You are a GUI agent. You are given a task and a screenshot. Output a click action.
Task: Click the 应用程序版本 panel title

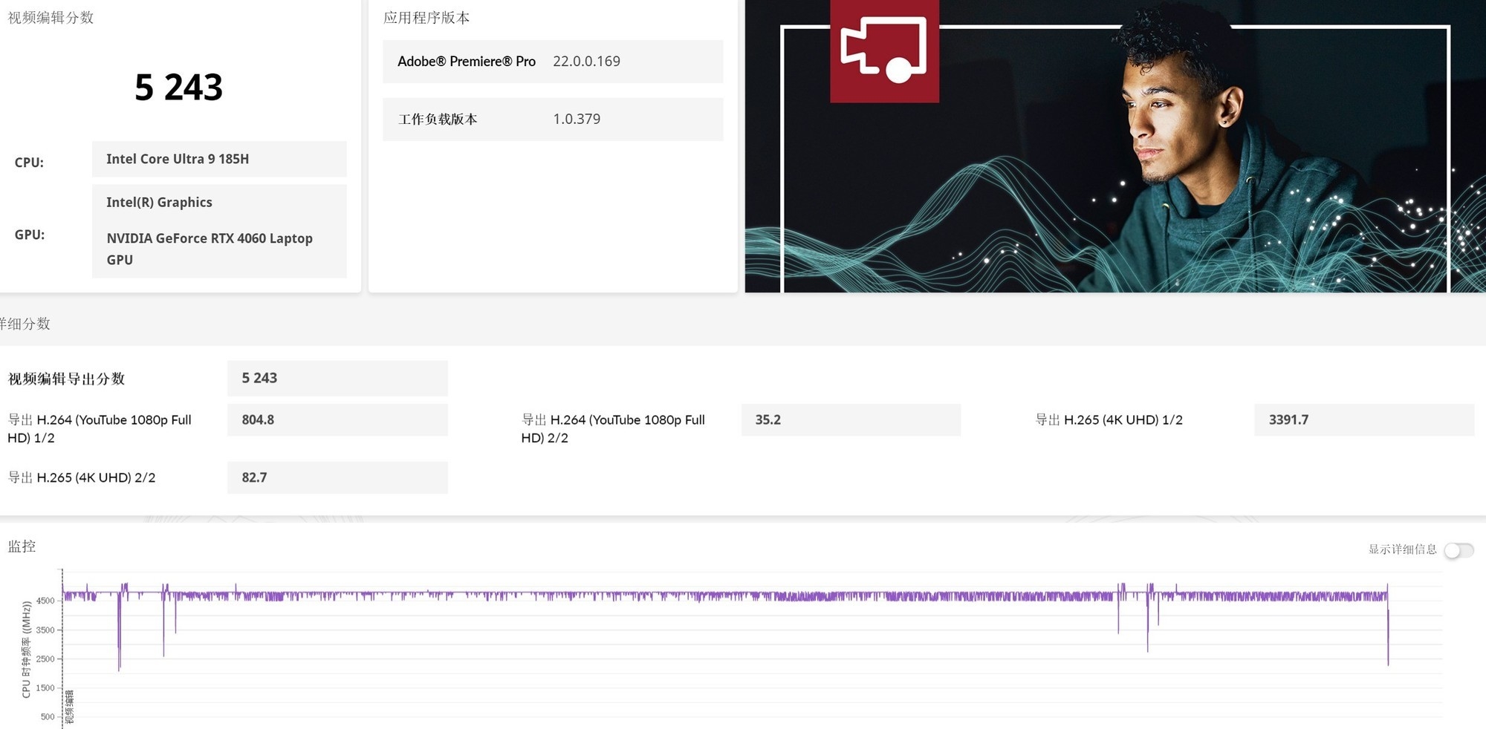tap(426, 18)
